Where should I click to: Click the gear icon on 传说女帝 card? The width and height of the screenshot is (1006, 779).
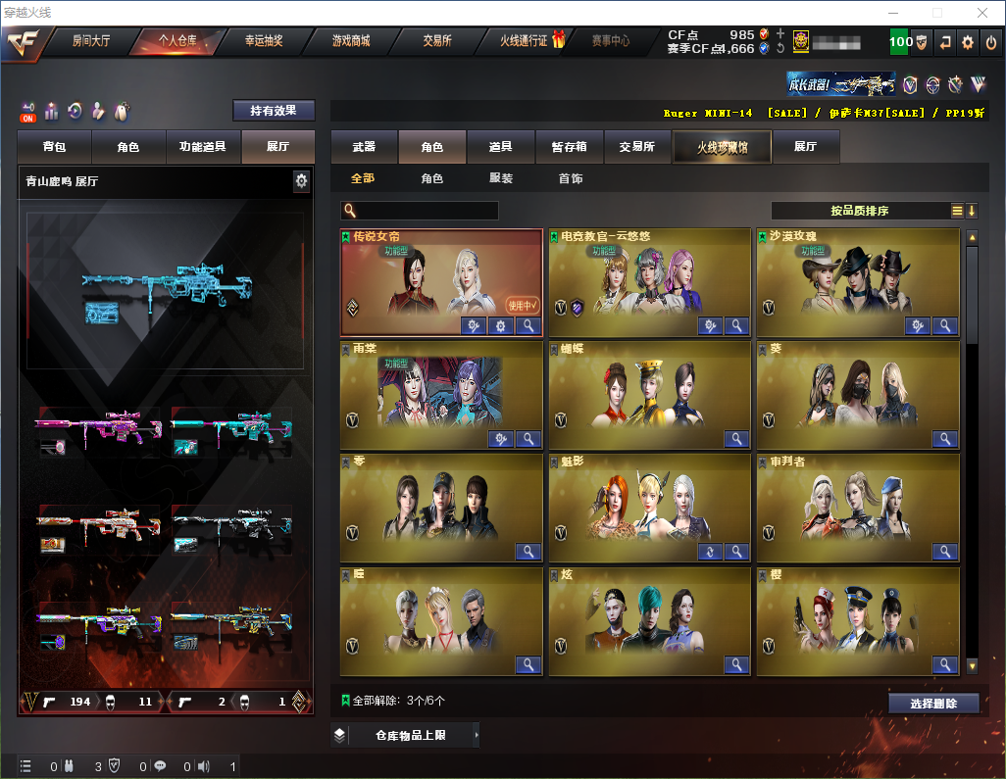[x=500, y=325]
